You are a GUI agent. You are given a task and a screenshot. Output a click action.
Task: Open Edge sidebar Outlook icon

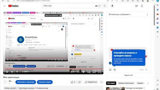[157, 27]
